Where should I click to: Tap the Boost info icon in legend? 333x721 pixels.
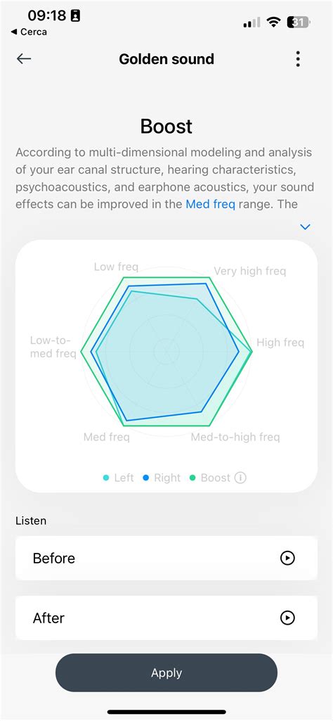pos(240,478)
